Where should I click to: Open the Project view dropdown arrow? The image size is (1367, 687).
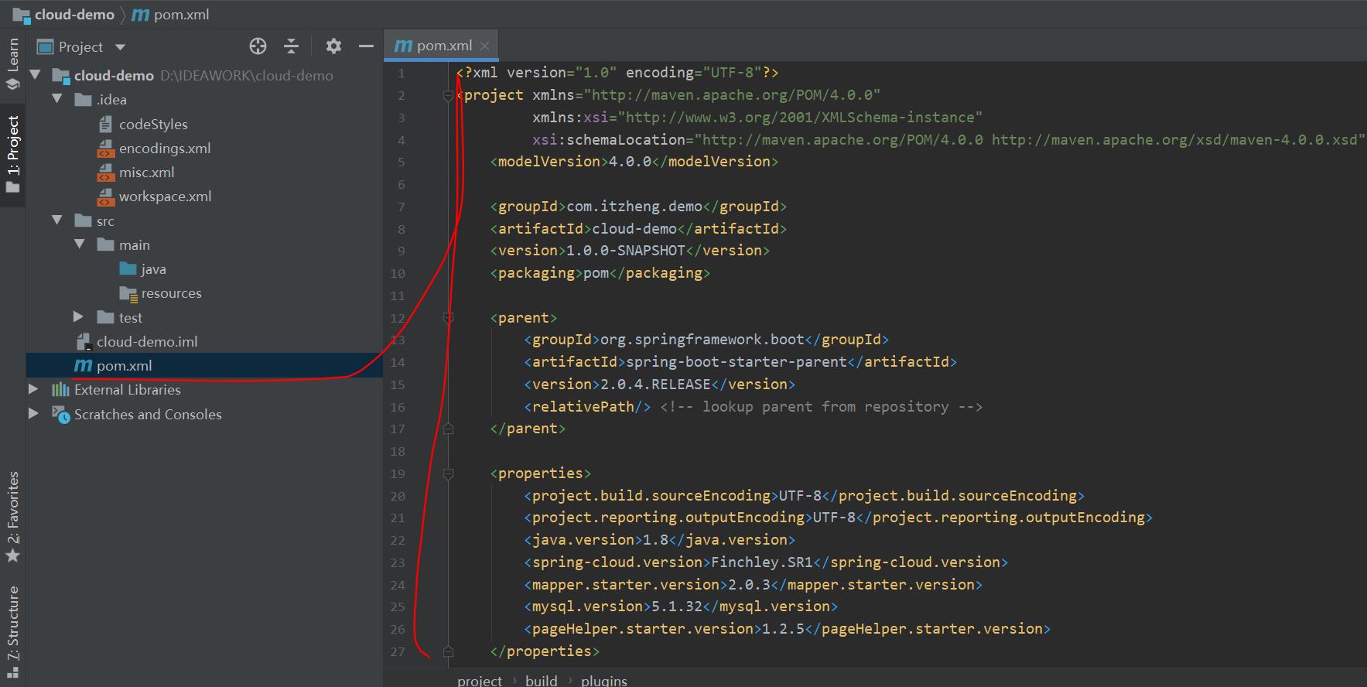[x=120, y=47]
